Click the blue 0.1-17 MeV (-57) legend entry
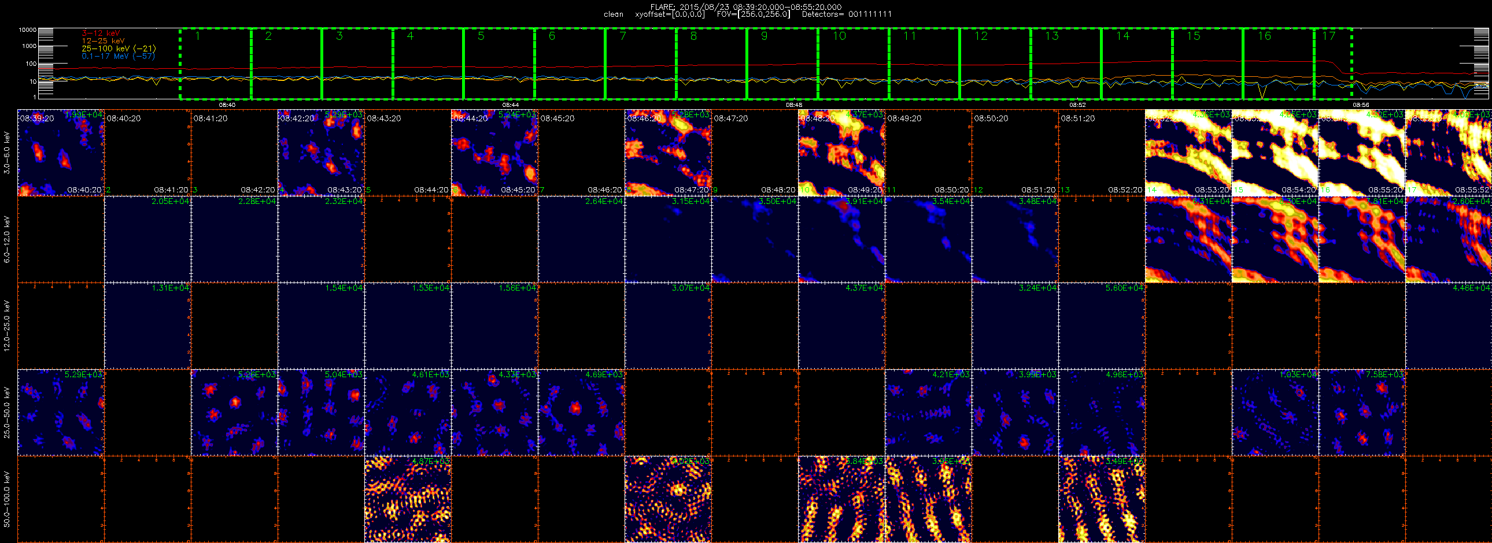Screen dimensions: 1492x543 (x=119, y=56)
